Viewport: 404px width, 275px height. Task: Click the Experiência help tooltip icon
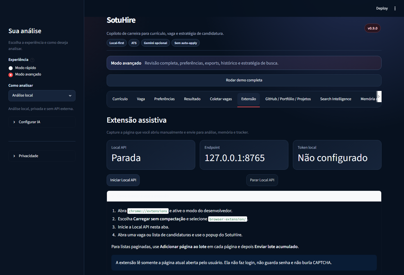tap(32, 60)
